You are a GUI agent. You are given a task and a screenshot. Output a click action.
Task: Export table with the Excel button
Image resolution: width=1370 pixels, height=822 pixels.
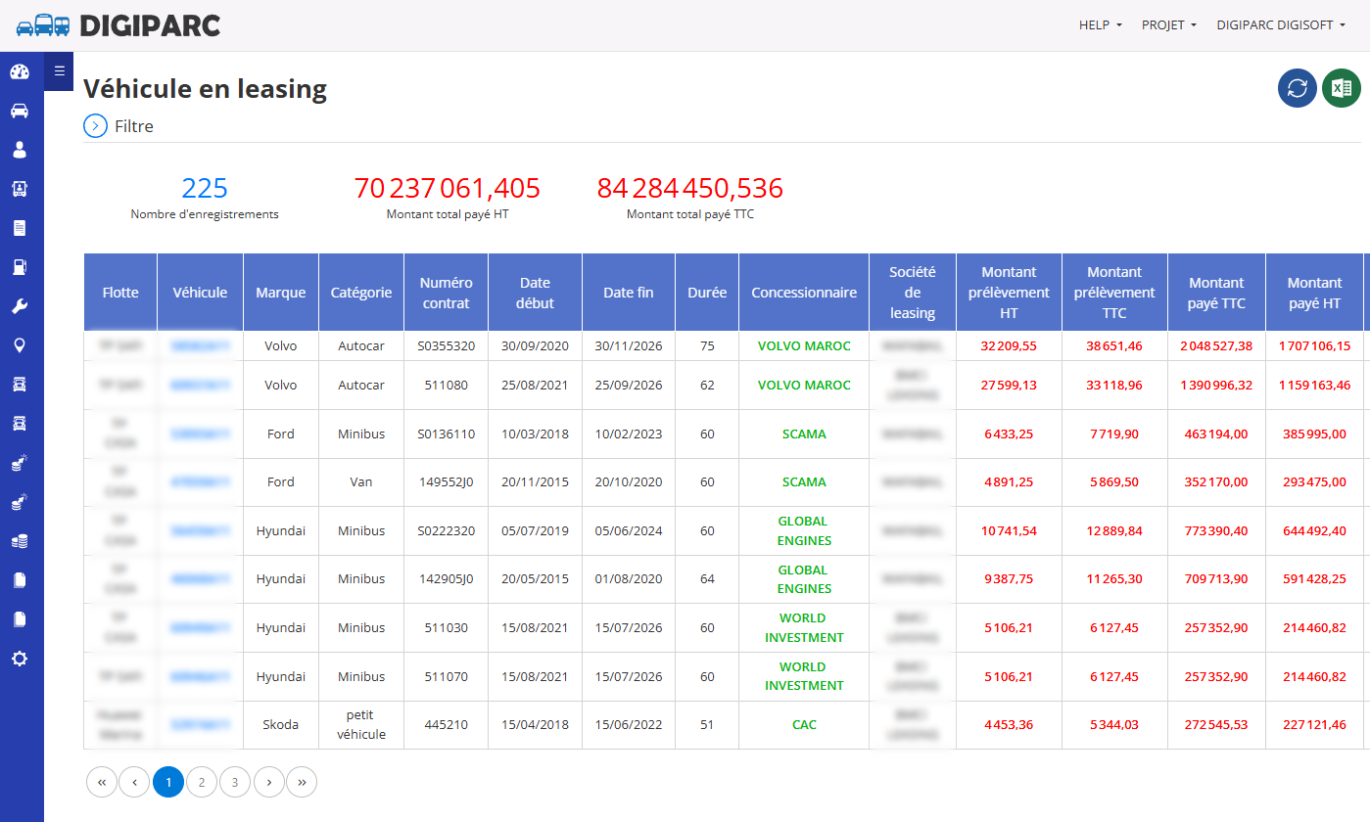1342,88
